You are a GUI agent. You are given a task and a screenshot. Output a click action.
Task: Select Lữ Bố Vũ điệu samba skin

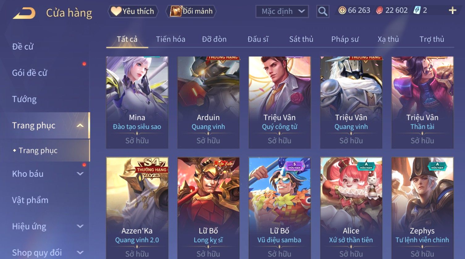pos(280,208)
